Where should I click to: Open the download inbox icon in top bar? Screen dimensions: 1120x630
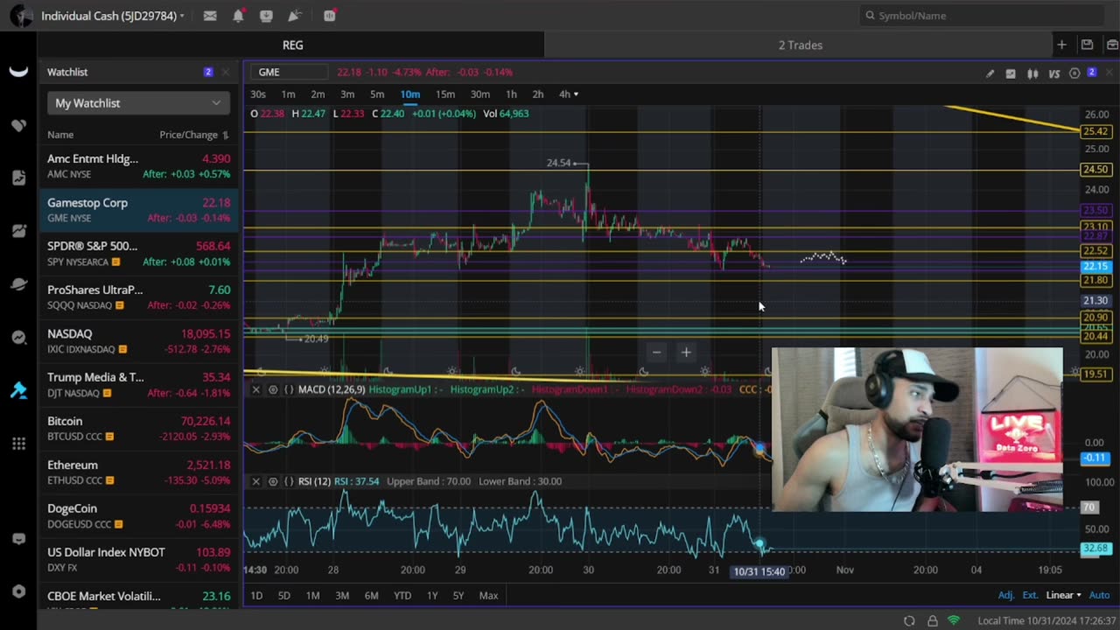[x=266, y=16]
